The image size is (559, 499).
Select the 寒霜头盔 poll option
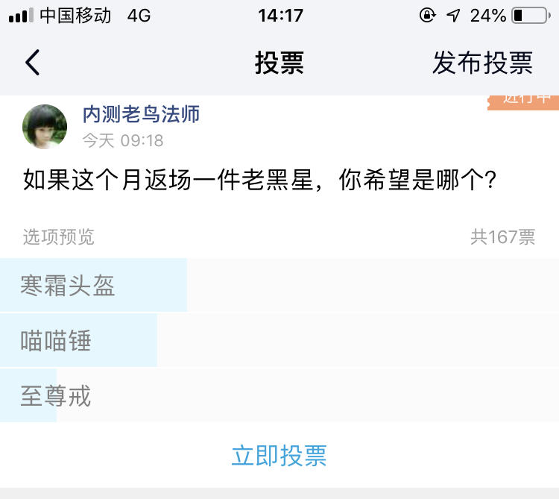tap(279, 285)
